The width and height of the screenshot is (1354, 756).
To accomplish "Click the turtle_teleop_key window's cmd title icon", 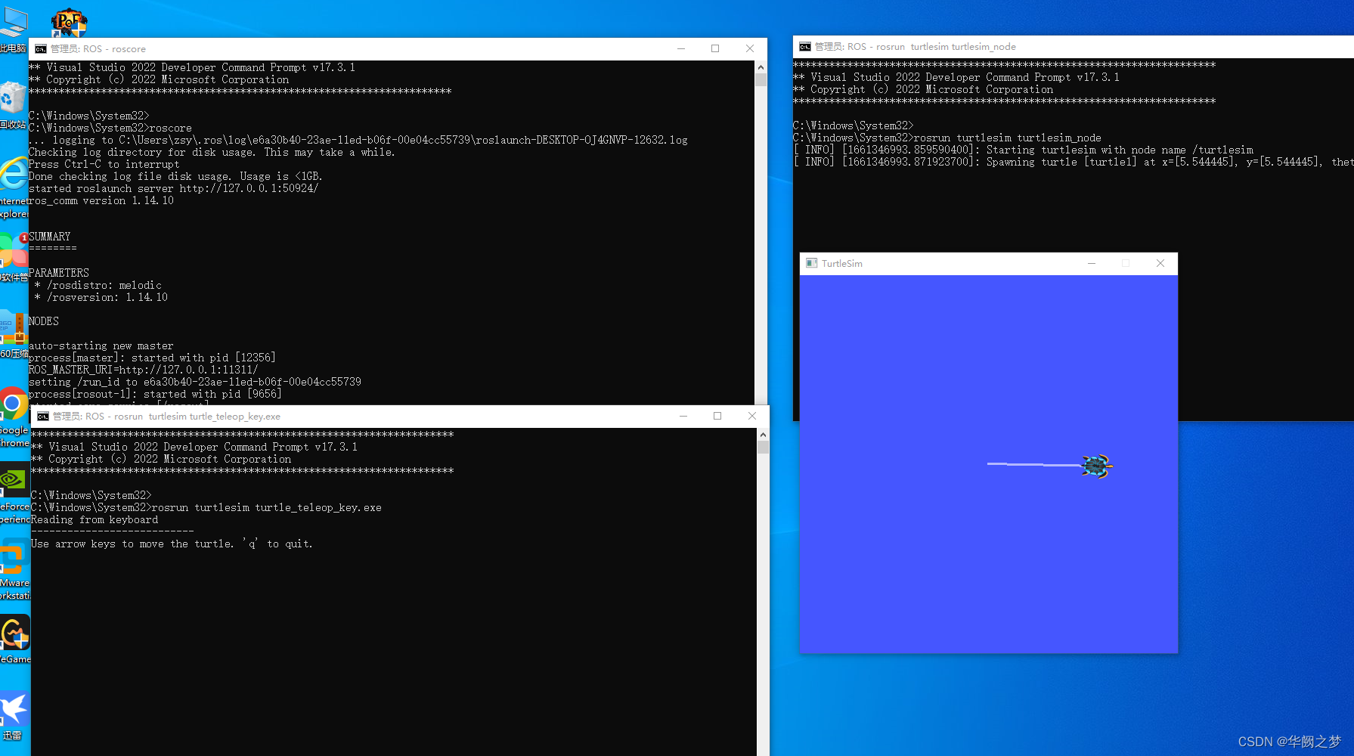I will (43, 417).
